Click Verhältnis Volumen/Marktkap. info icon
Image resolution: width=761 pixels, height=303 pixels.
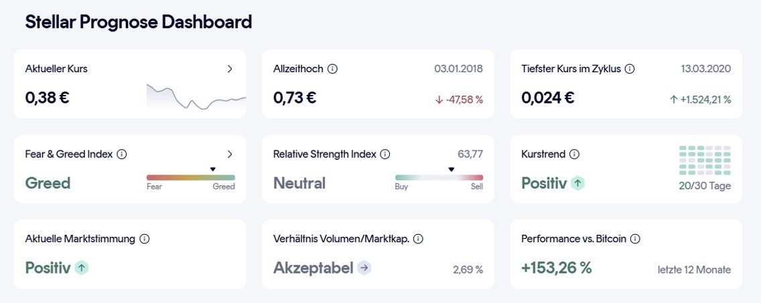point(419,239)
